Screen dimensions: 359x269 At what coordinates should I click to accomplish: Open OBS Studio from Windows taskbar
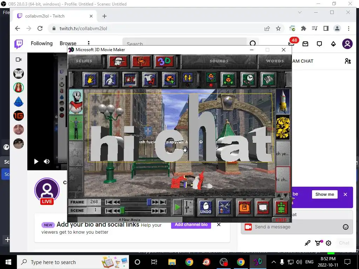point(224,262)
